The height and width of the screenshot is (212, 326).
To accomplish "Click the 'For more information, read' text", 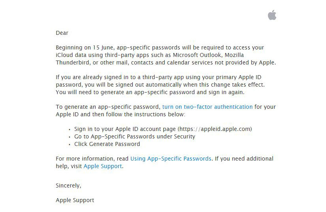I will click(92, 159).
